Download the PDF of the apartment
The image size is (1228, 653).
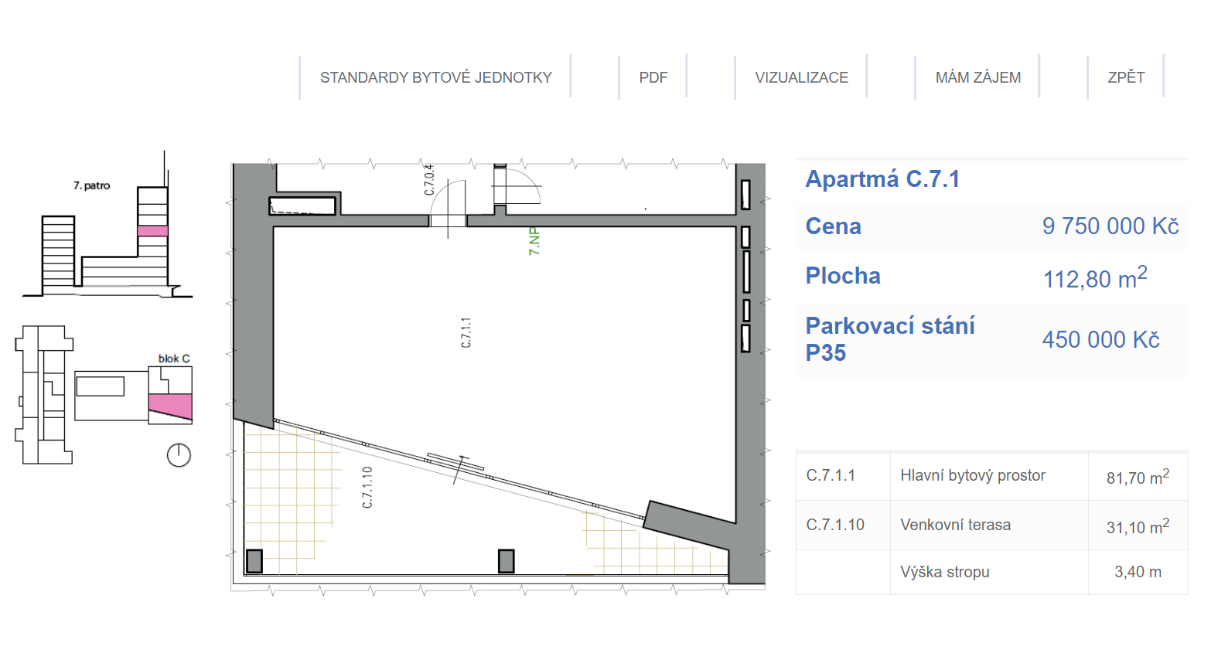(x=653, y=77)
